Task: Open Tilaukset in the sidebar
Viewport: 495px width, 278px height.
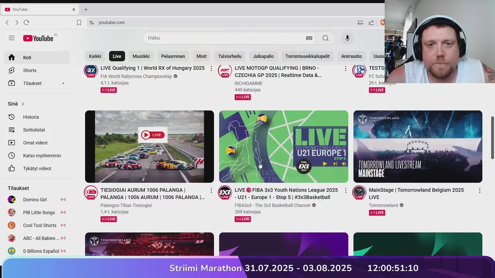Action: point(37,83)
